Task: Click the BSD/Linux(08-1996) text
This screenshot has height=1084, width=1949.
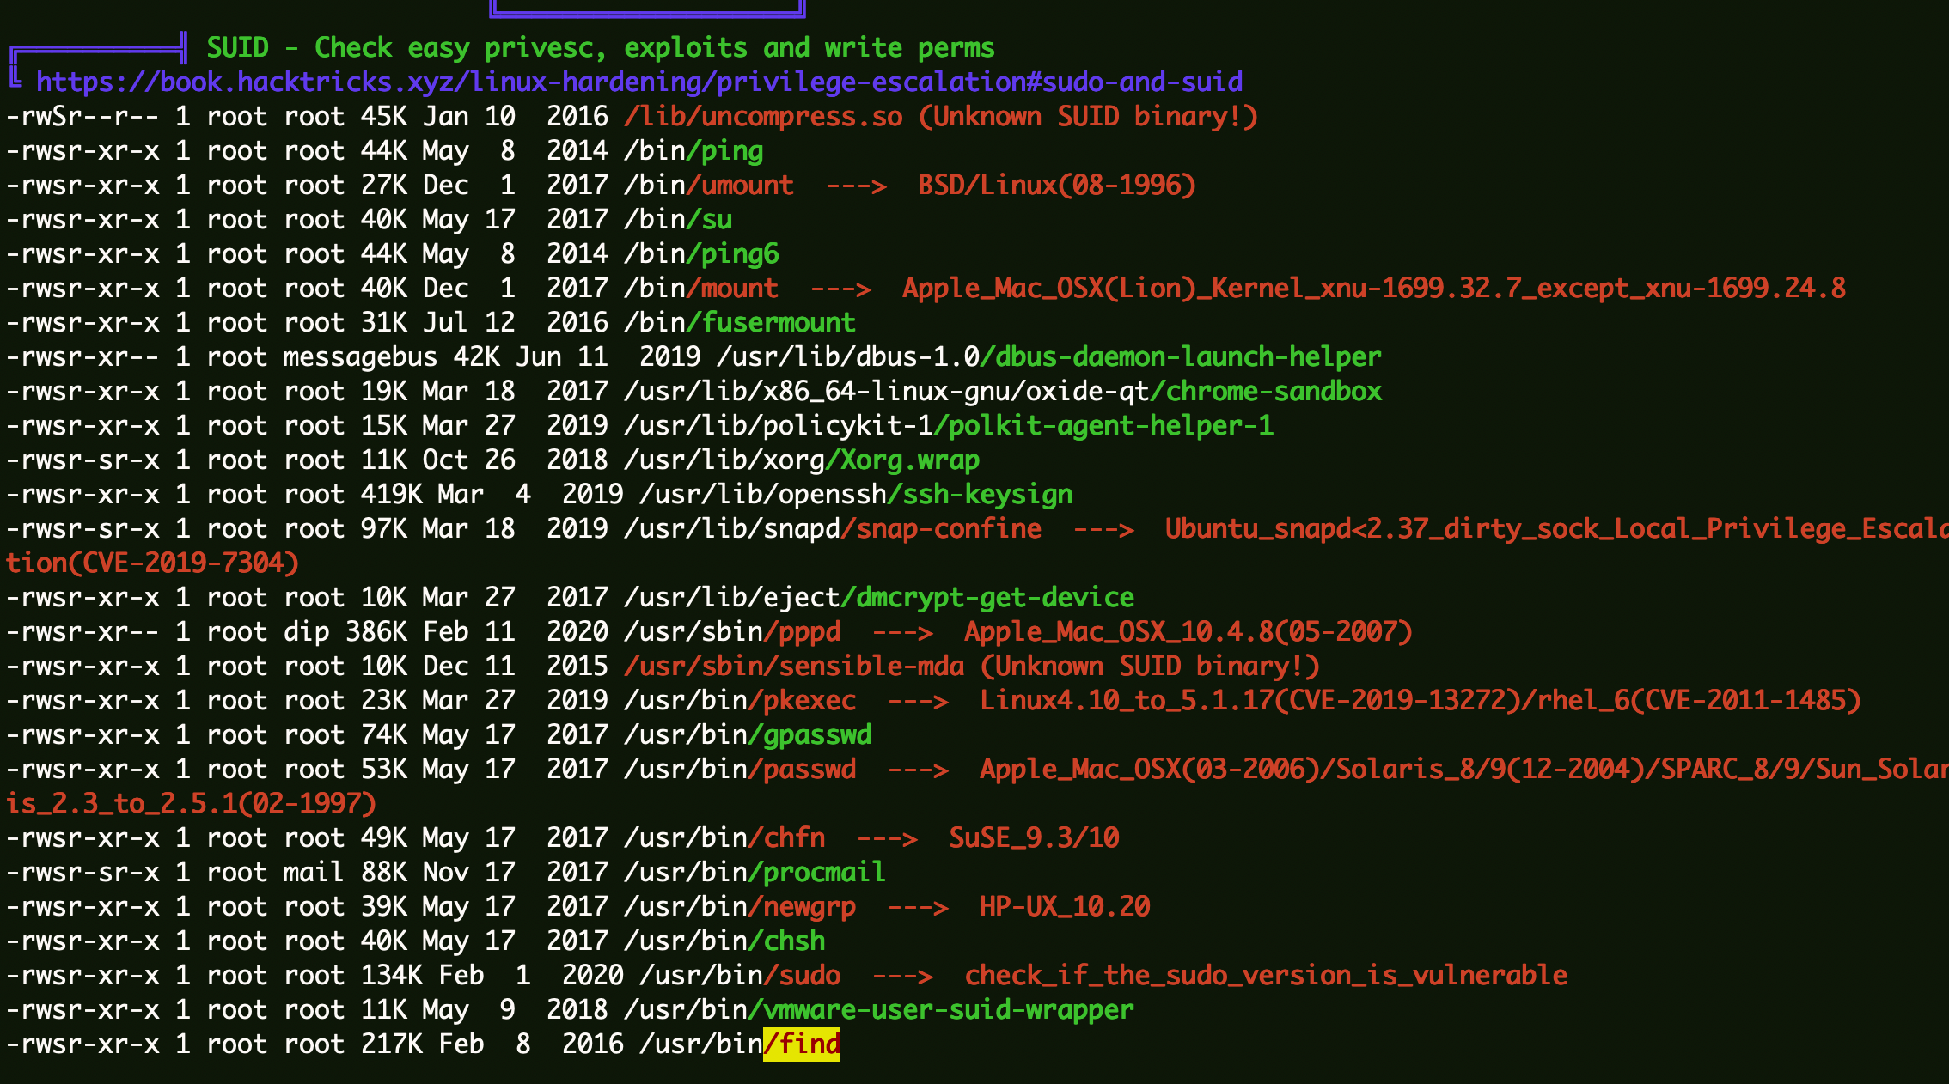Action: click(x=1056, y=186)
